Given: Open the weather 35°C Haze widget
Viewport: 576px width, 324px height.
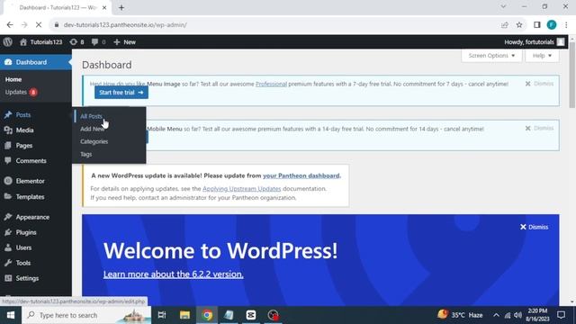Looking at the screenshot, I should click(x=460, y=315).
